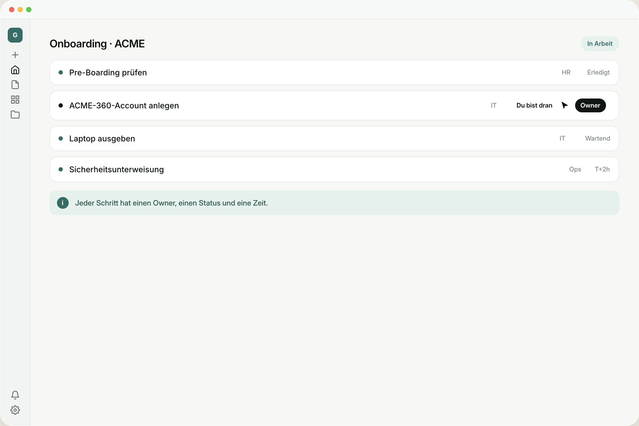Open the Home icon in sidebar
This screenshot has width=639, height=426.
15,70
